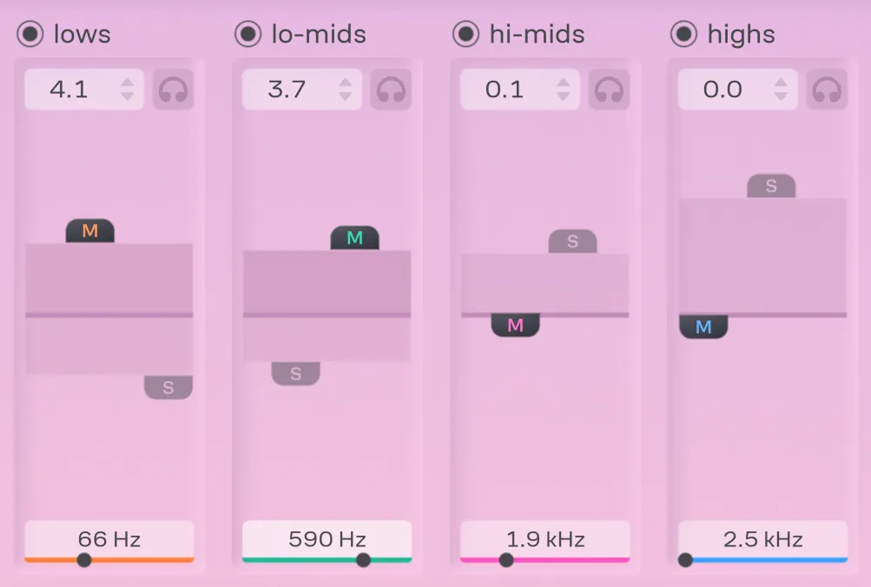Solo the hi-mids band with headphone icon

(x=609, y=89)
